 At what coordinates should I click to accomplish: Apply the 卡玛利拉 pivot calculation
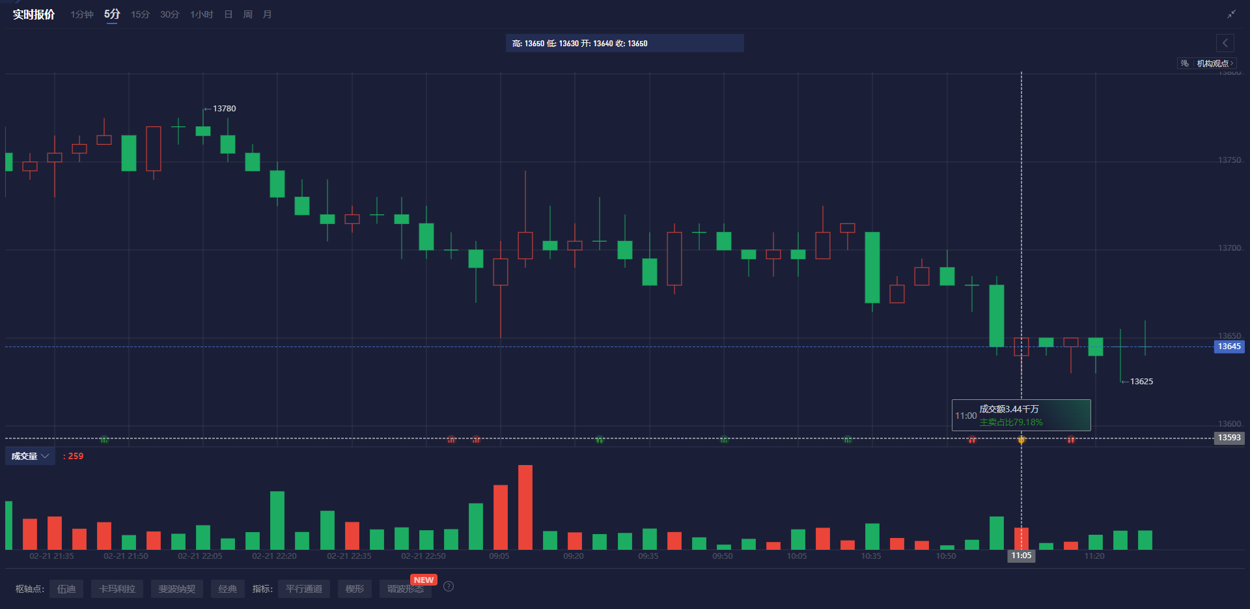pyautogui.click(x=117, y=588)
